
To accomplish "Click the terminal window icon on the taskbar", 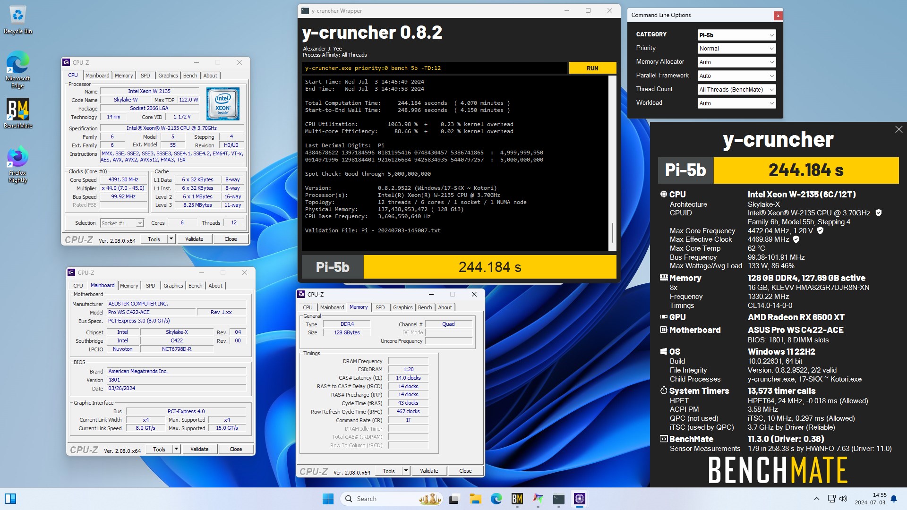I will click(x=559, y=499).
